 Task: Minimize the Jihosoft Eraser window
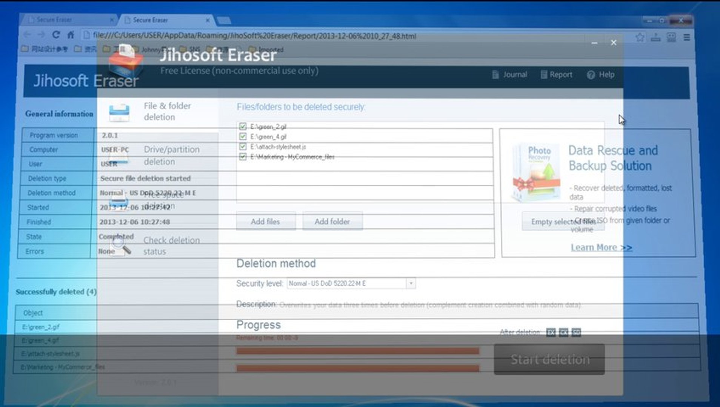(594, 43)
